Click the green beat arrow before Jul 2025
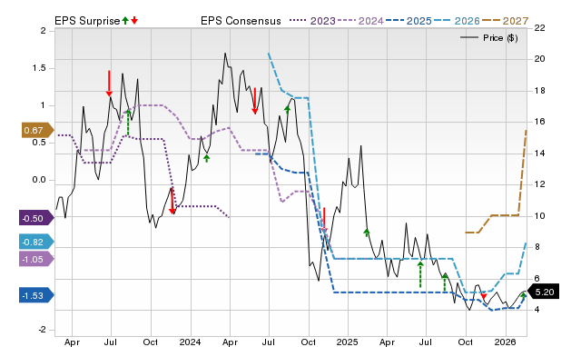Screen dimensions: 581x347 click(x=420, y=274)
